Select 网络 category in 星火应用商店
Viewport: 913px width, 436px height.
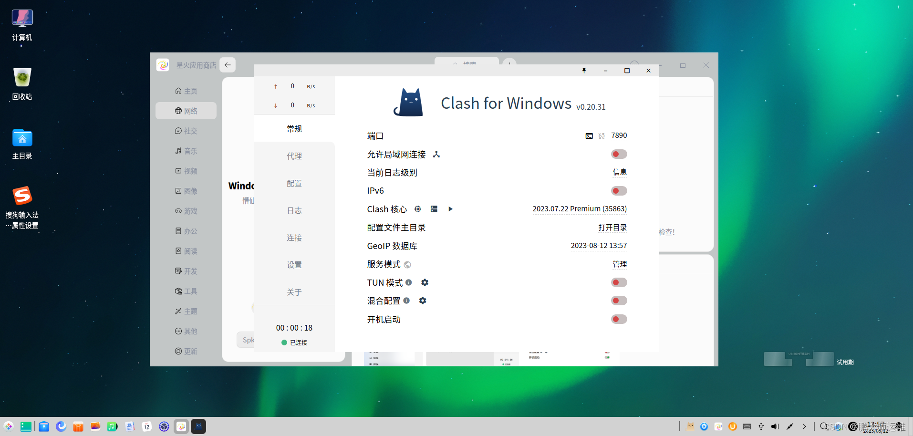click(186, 111)
